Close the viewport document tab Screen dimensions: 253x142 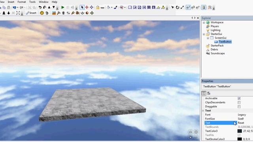point(198,18)
